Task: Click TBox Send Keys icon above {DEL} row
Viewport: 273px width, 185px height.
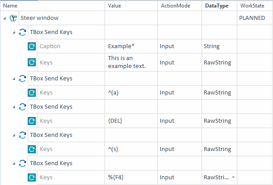Action: (x=22, y=107)
